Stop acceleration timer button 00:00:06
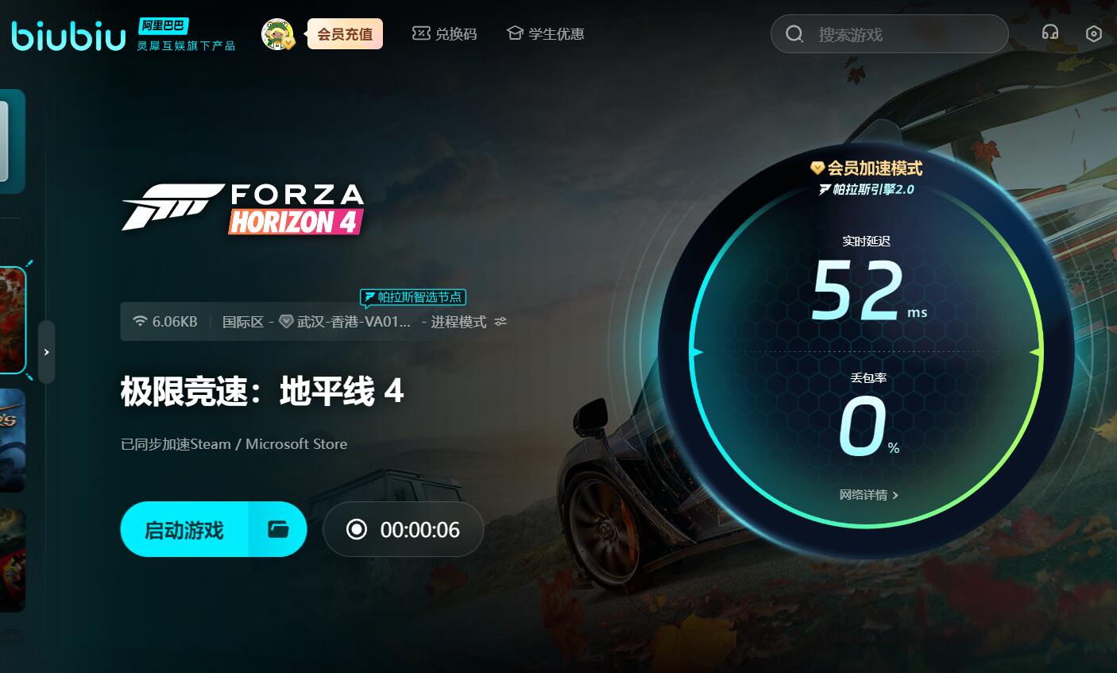The height and width of the screenshot is (673, 1117). (404, 529)
